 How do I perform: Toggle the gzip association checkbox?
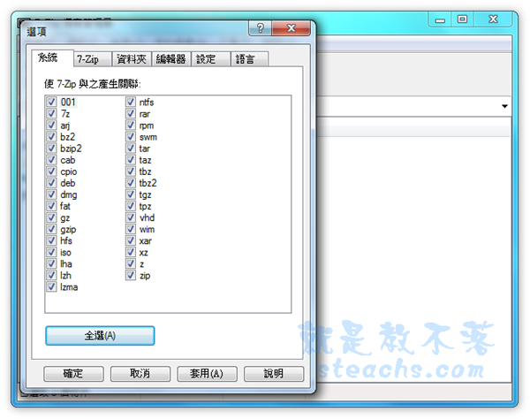51,229
